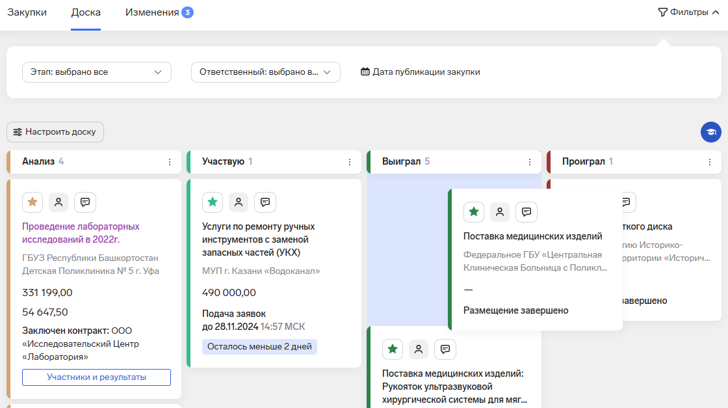Viewport: 728px width, 408px height.
Task: Click the Настроить доску button
Action: pyautogui.click(x=55, y=132)
